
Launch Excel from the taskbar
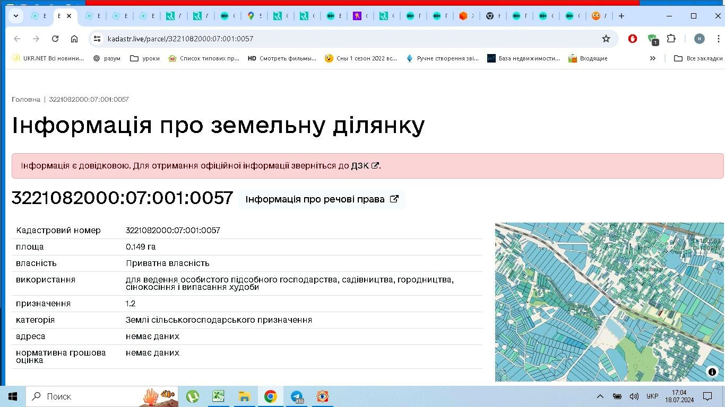(x=218, y=396)
